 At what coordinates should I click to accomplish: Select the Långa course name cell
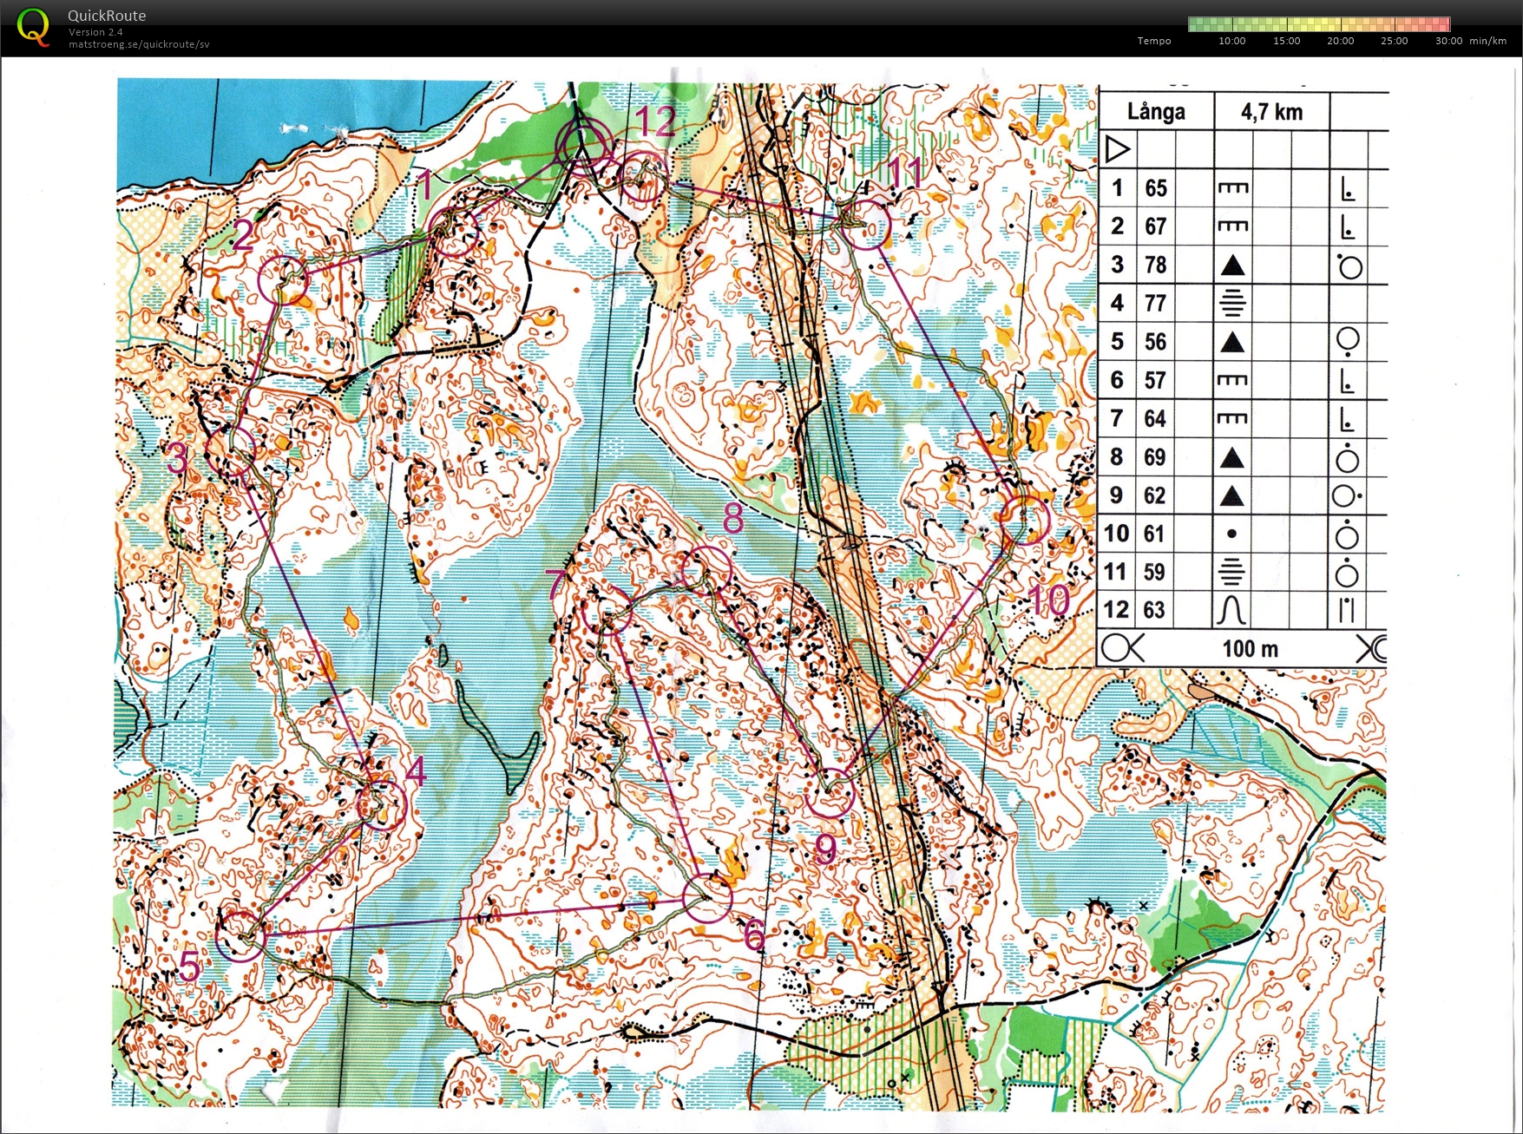pos(1156,112)
